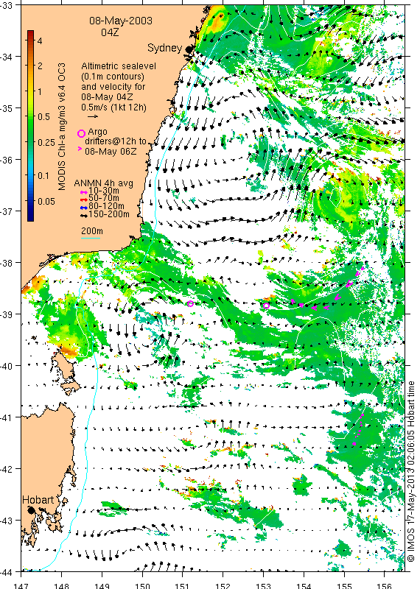
Task: Click the color bar tick label '0.5'
Action: pyautogui.click(x=43, y=117)
